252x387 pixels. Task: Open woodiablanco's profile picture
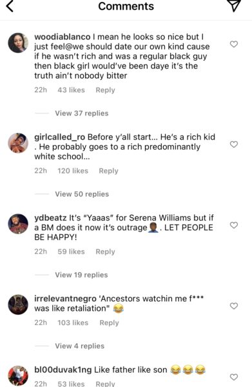click(18, 43)
